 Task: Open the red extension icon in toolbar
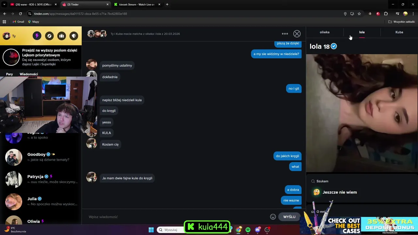click(x=378, y=14)
